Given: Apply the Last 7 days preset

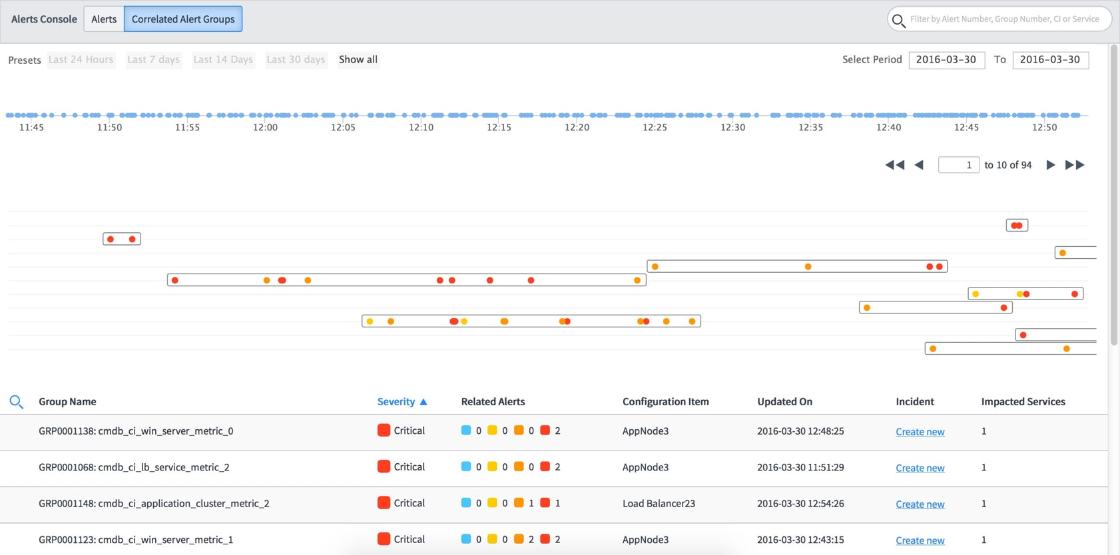Looking at the screenshot, I should point(153,60).
